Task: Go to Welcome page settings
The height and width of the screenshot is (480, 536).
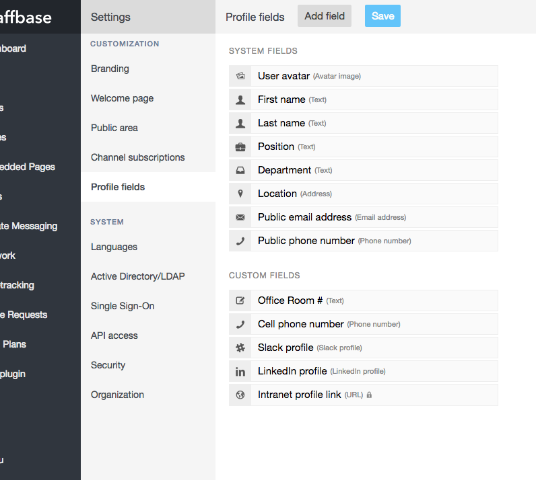Action: (x=122, y=98)
